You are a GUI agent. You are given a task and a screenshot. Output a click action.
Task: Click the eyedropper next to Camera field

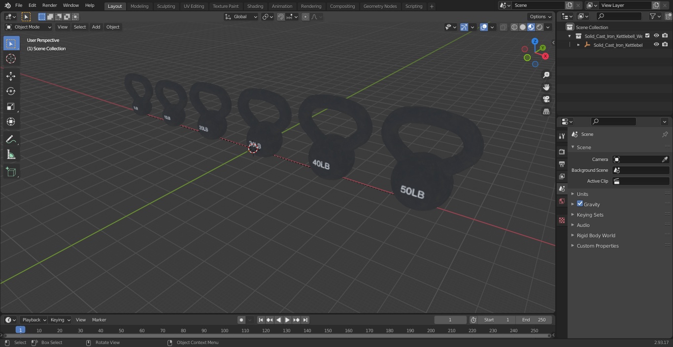(665, 159)
